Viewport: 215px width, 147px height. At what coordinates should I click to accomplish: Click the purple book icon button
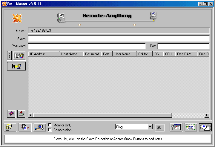11,114
